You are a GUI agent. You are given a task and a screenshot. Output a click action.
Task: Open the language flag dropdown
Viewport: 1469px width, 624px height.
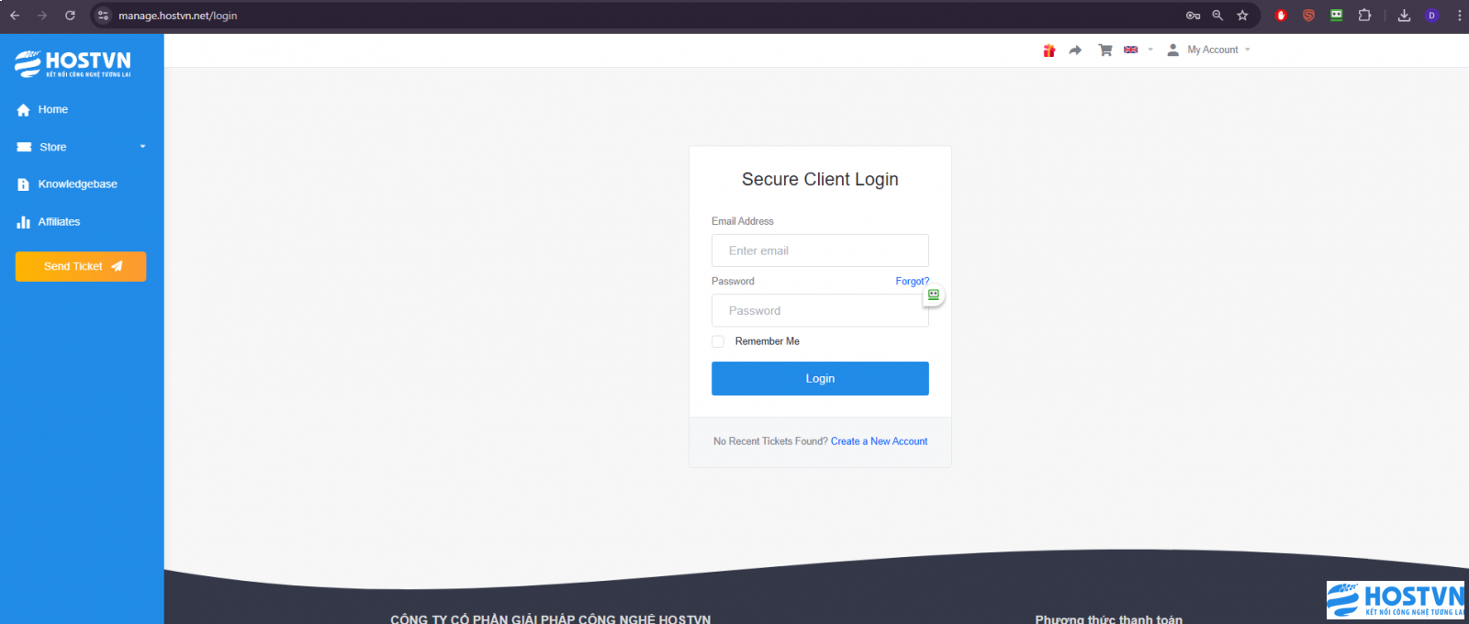pyautogui.click(x=1138, y=50)
